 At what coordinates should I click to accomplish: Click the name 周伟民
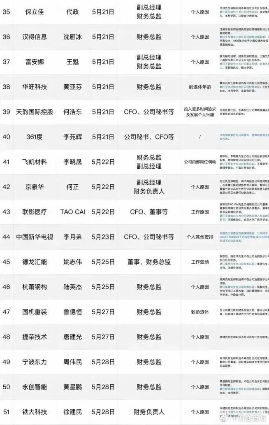tap(73, 362)
